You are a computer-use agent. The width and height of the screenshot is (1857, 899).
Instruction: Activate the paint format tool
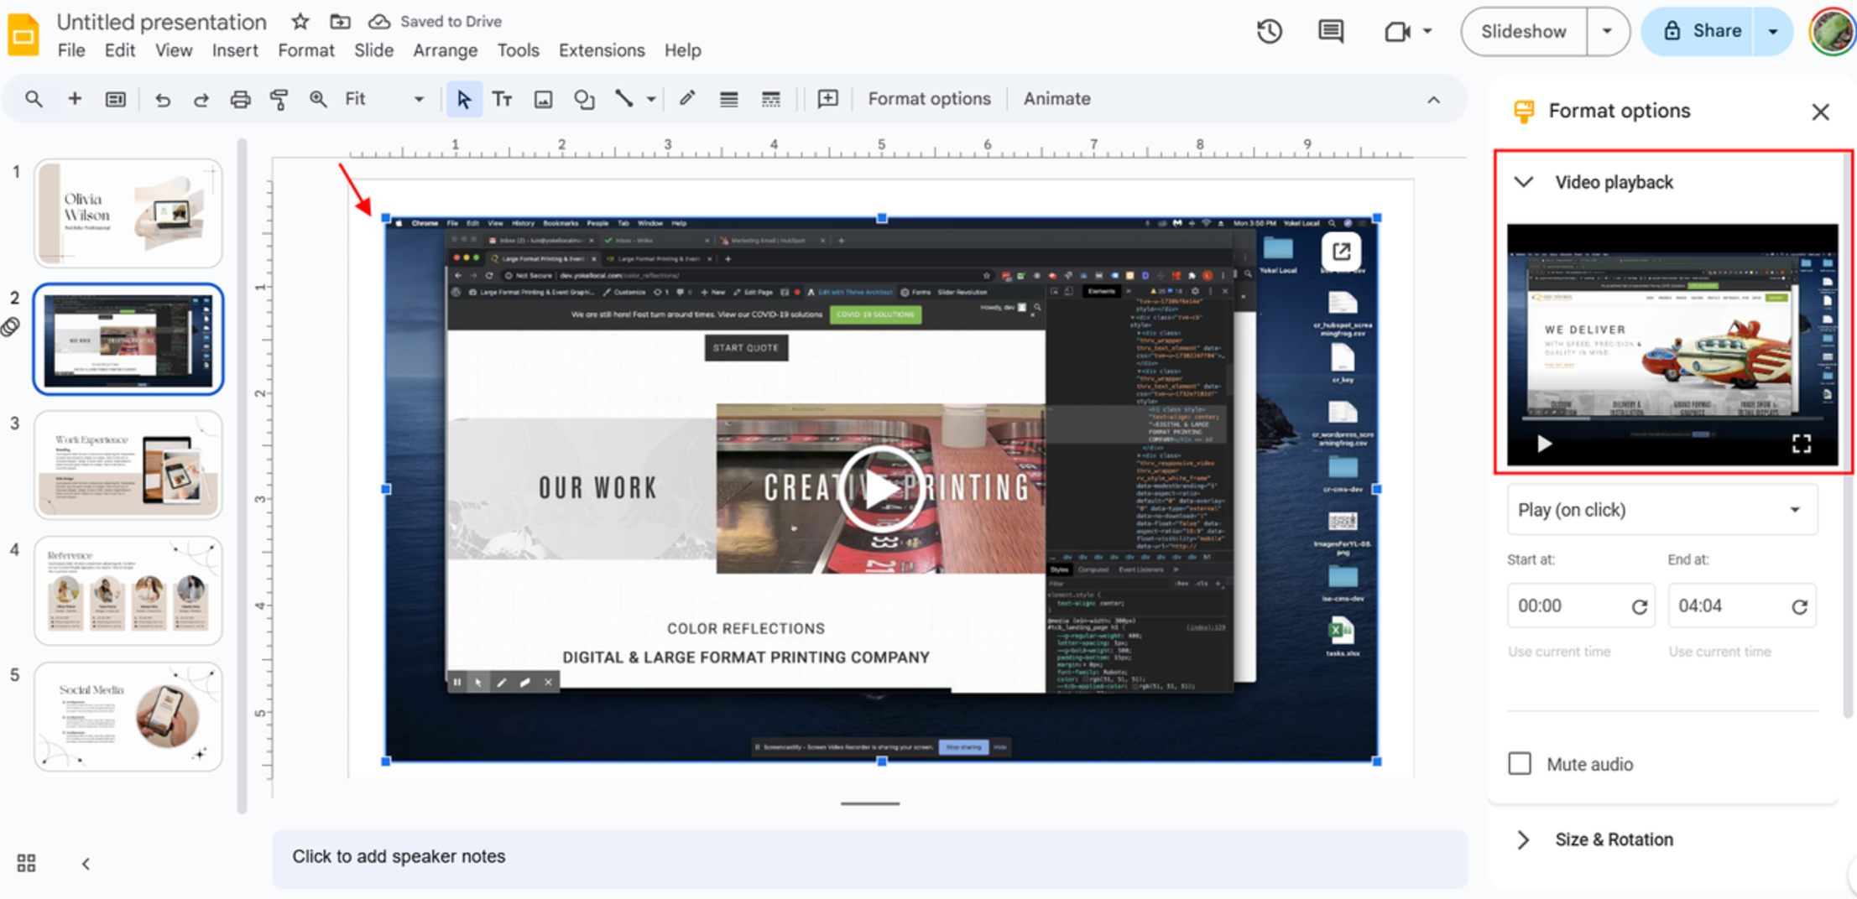[x=279, y=100]
